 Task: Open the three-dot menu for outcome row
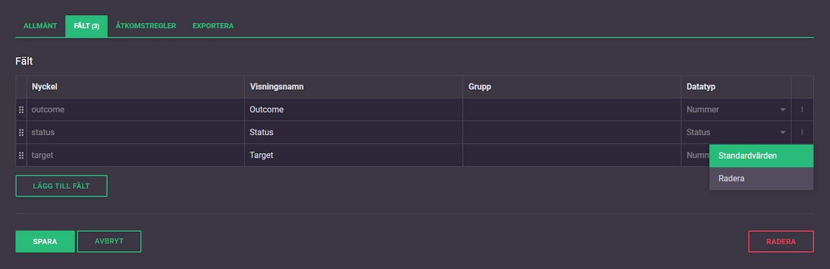click(x=802, y=110)
